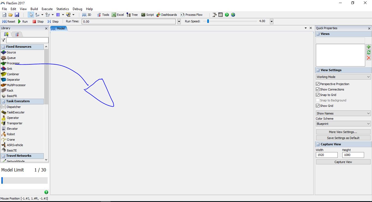The image size is (372, 202).
Task: Open the Working Mode dropdown
Action: click(343, 77)
